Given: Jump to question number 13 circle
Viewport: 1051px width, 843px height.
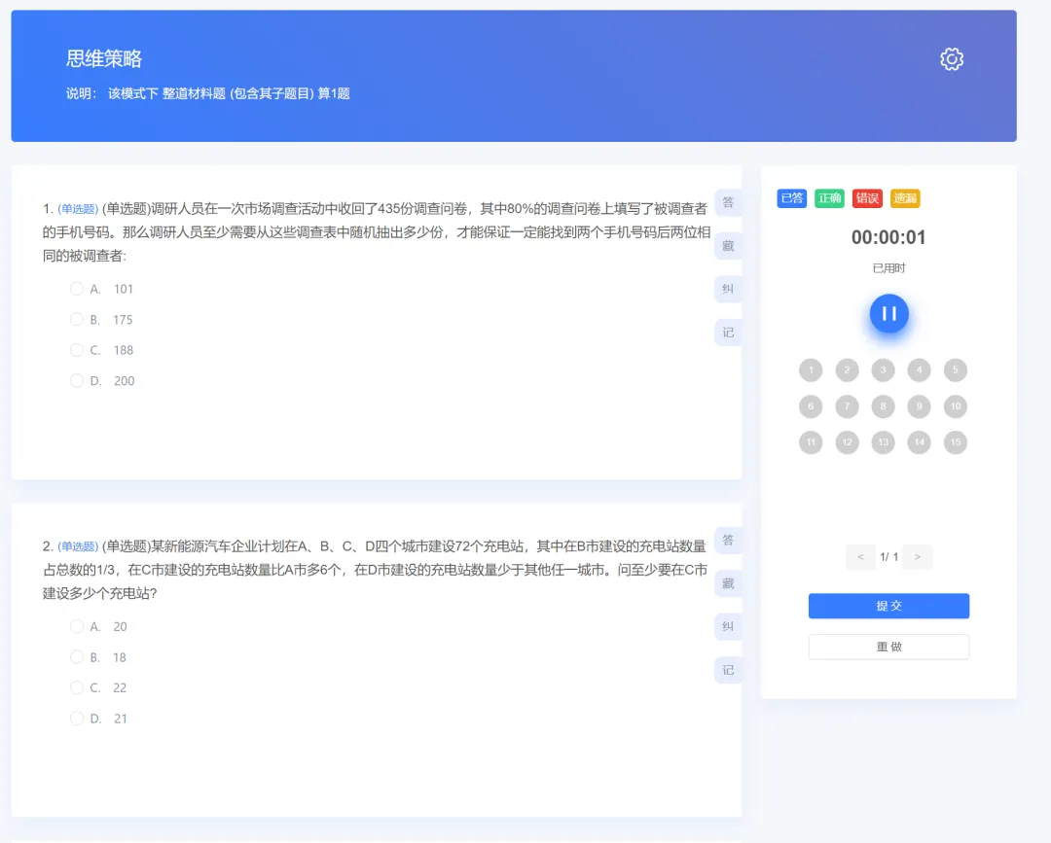Looking at the screenshot, I should tap(883, 442).
